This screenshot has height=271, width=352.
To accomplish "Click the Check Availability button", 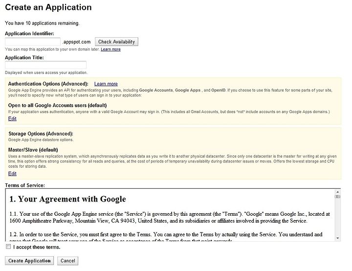I will [116, 42].
